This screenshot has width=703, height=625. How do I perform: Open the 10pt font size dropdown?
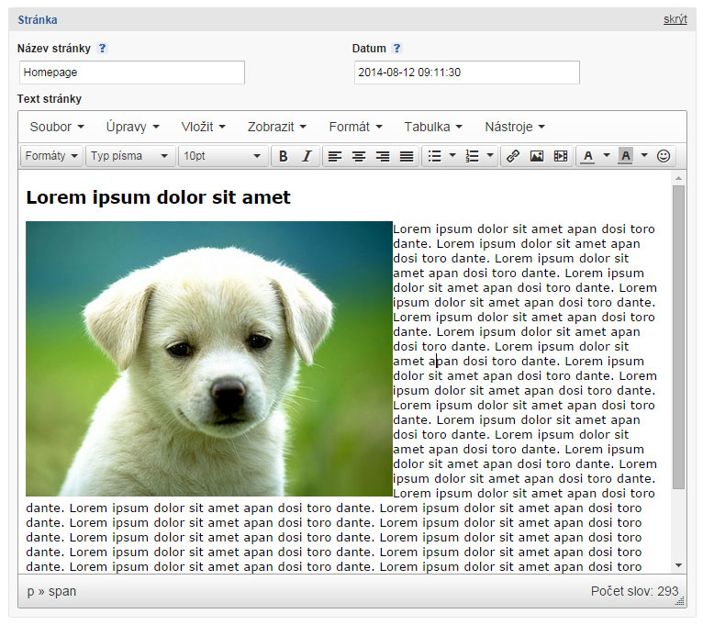[223, 156]
